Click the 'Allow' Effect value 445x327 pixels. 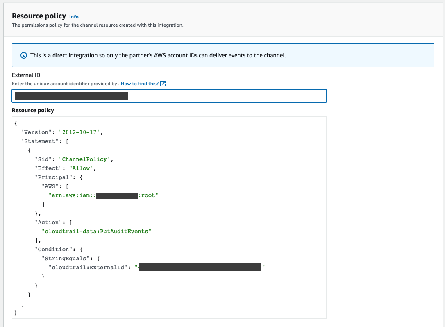click(81, 168)
